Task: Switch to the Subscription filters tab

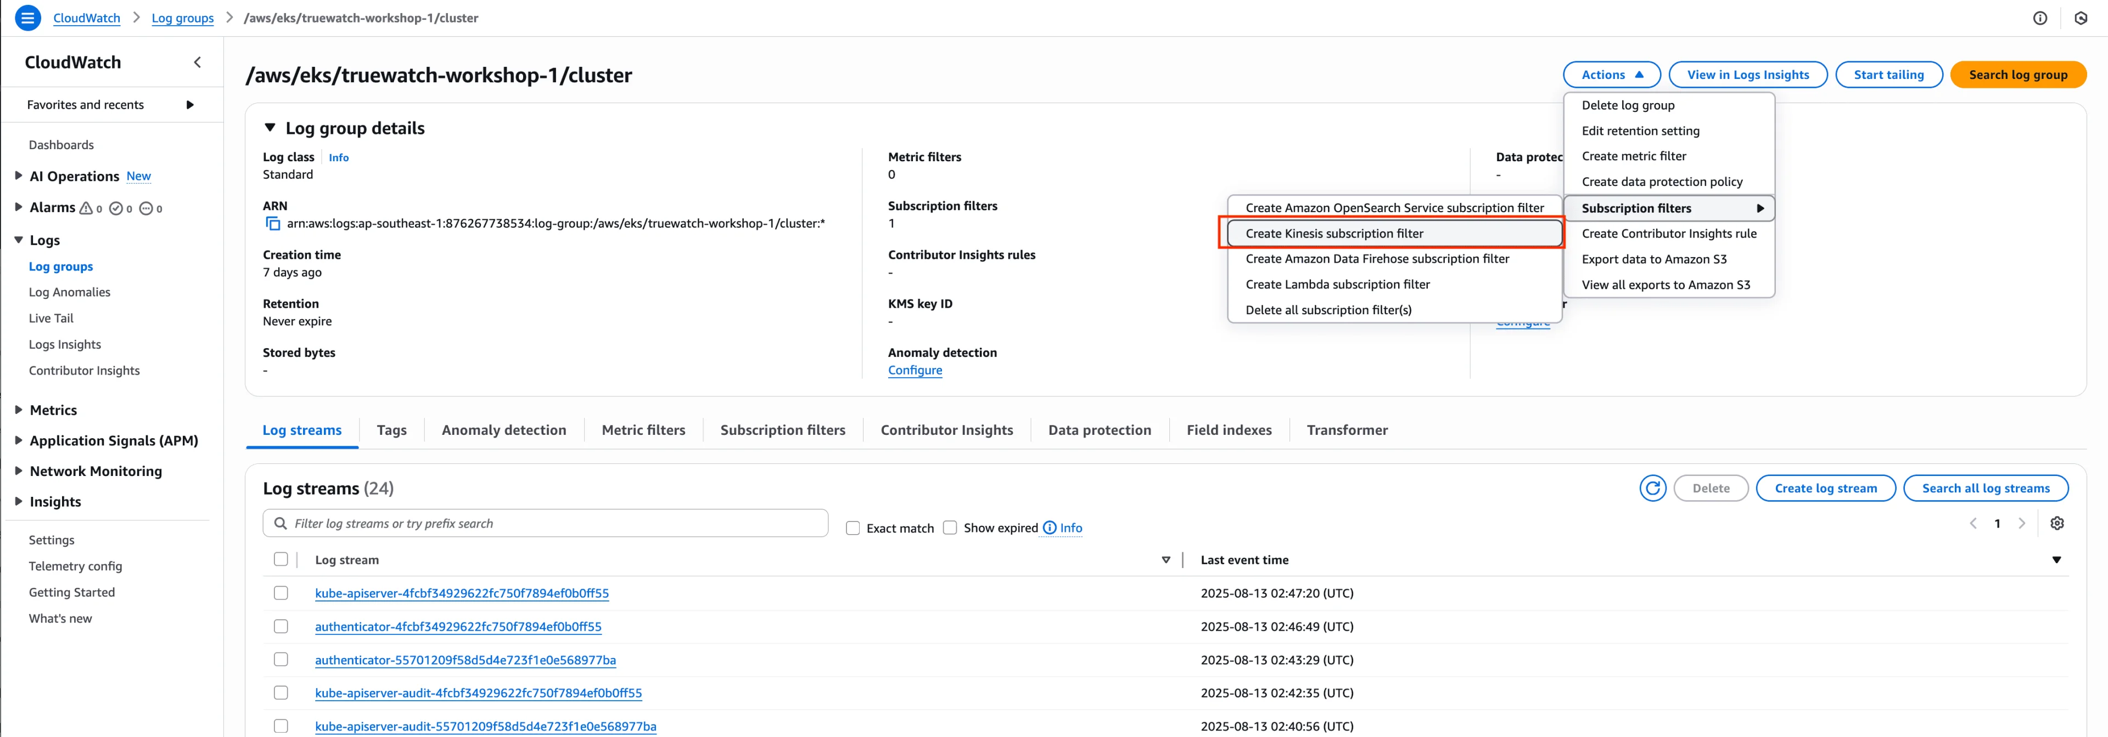Action: (782, 430)
